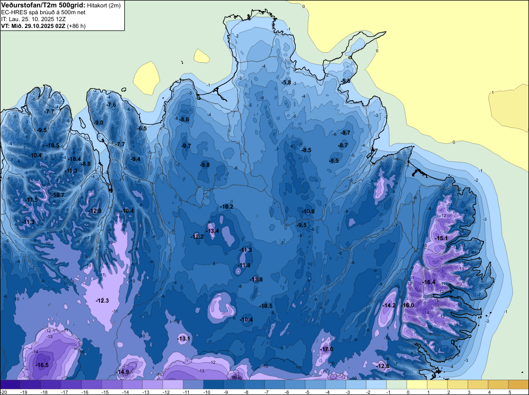
Task: Click the -13.1 temperature value
Action: point(184,338)
